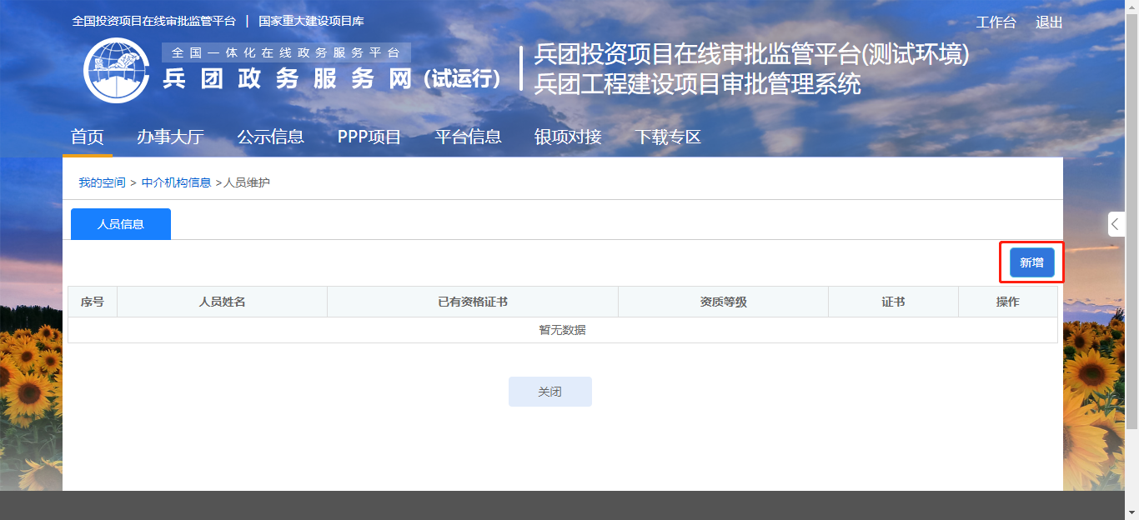Click the 人员姓名 column header

(222, 302)
